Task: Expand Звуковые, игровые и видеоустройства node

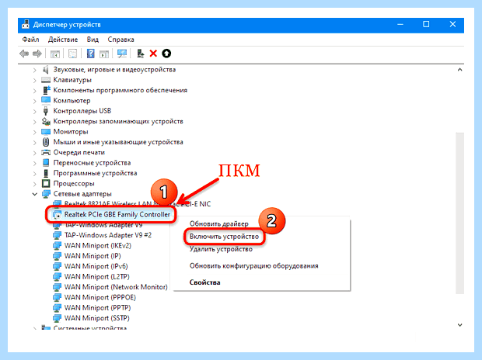Action: coord(35,71)
